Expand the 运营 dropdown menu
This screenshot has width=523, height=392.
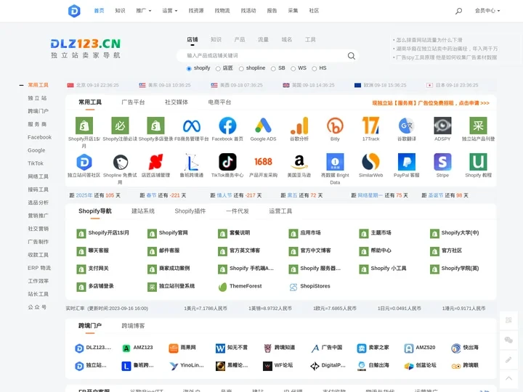click(170, 11)
